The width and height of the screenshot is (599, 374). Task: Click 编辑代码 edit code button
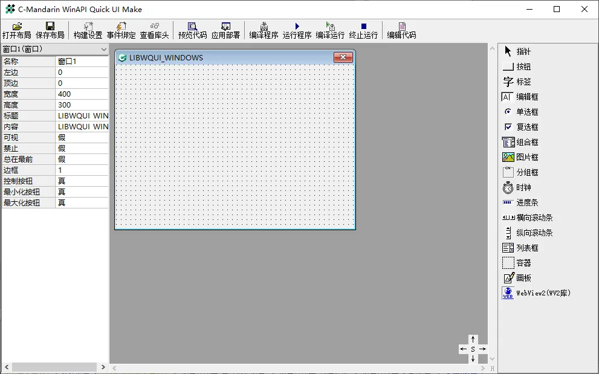tap(401, 27)
